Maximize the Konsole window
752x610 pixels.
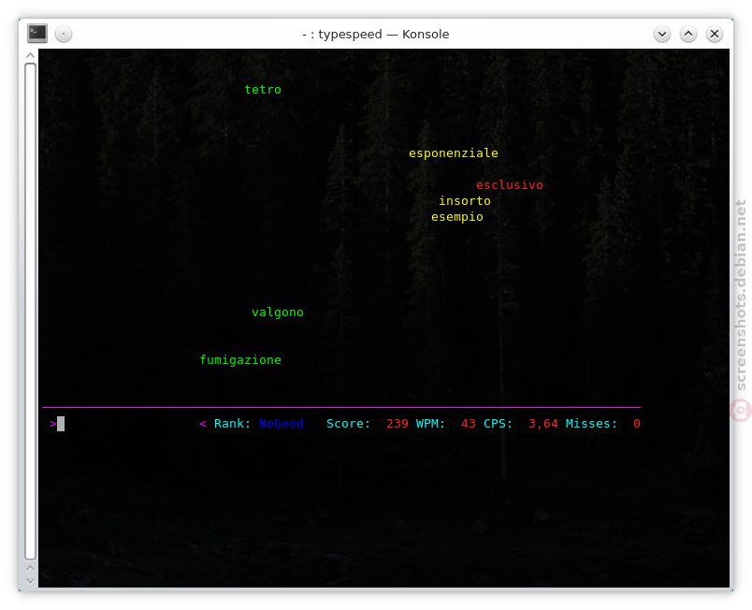[x=688, y=34]
